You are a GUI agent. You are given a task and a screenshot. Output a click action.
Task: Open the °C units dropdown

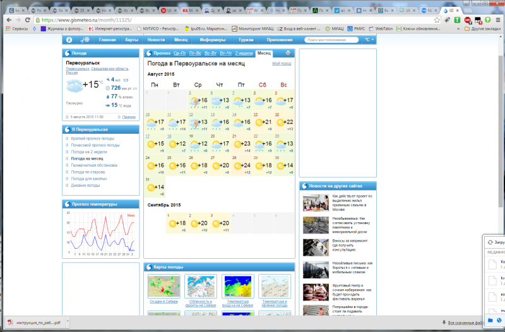[x=369, y=40]
